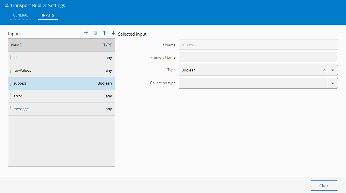Image resolution: width=346 pixels, height=193 pixels.
Task: Click the Friendly Name text field
Action: point(258,57)
